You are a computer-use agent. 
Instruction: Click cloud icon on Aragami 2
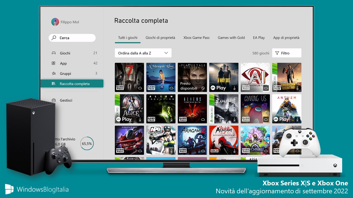tap(203, 151)
